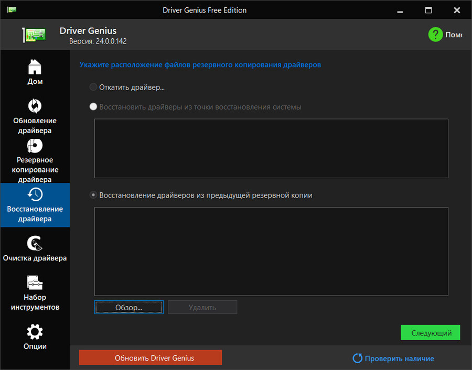
Task: Go to Набор инструментов label
Action: click(35, 302)
